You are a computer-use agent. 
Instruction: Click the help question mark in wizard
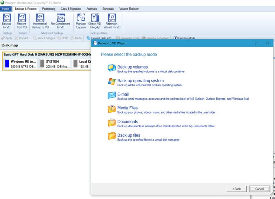(x=256, y=43)
